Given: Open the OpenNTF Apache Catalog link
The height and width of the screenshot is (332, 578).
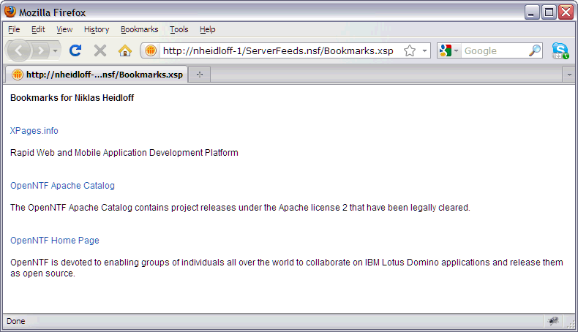Looking at the screenshot, I should pos(62,186).
